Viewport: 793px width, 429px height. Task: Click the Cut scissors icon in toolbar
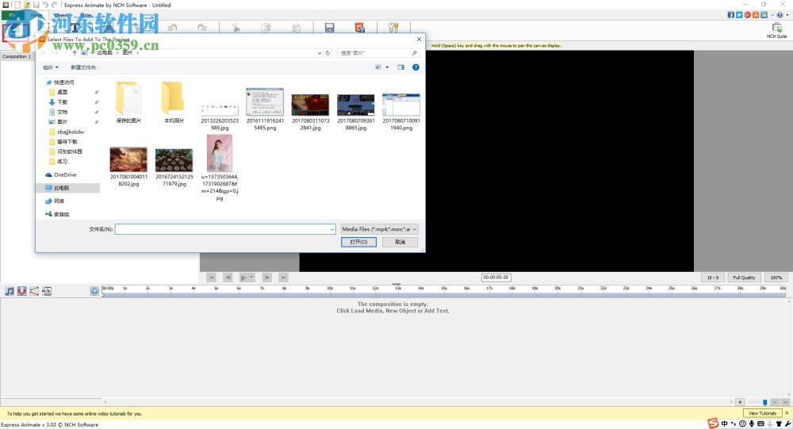(236, 27)
